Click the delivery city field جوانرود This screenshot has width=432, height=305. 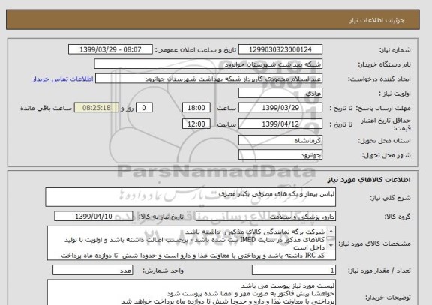pos(280,155)
